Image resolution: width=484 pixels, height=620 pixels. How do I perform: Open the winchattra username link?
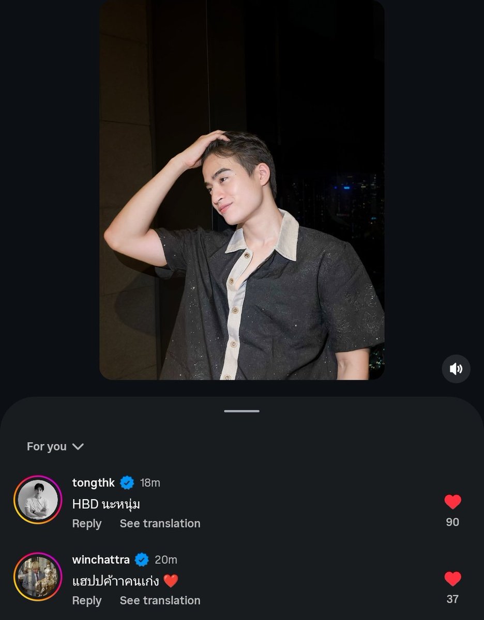click(101, 560)
